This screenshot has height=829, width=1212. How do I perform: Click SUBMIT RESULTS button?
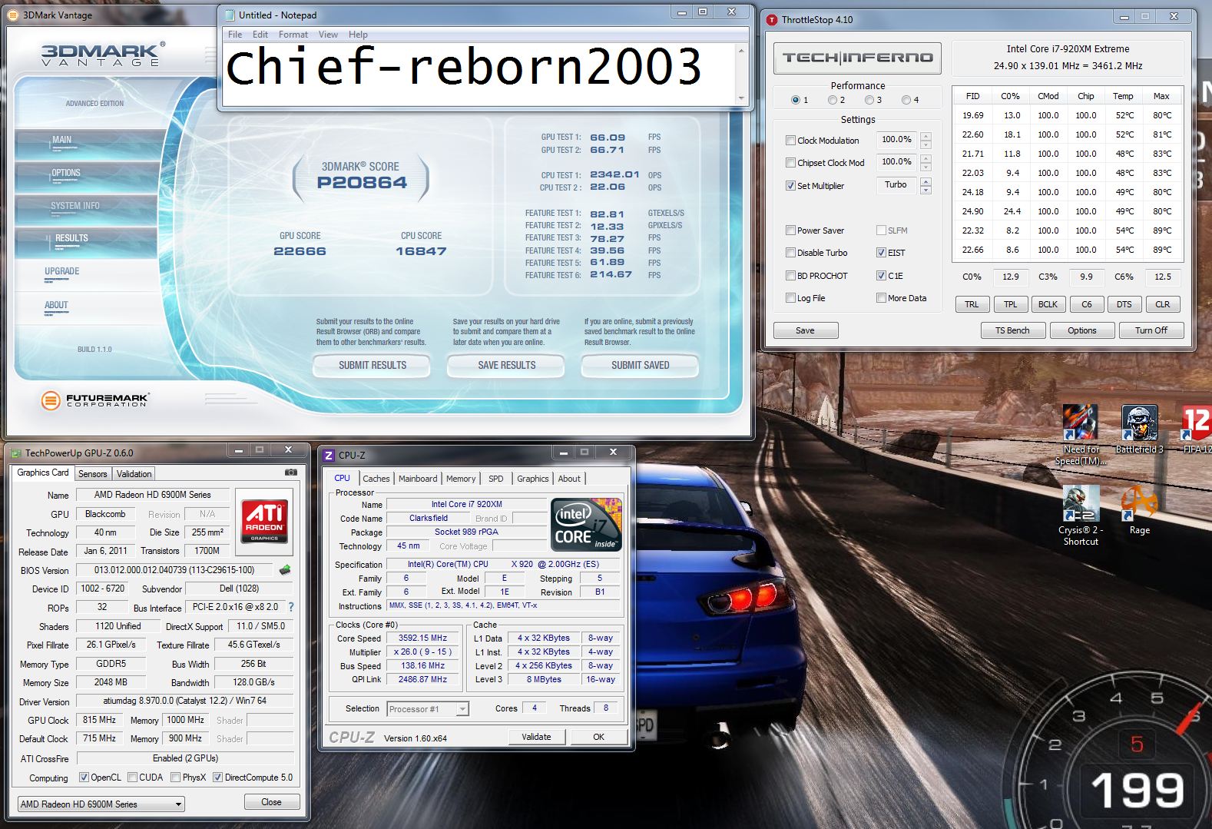point(373,365)
